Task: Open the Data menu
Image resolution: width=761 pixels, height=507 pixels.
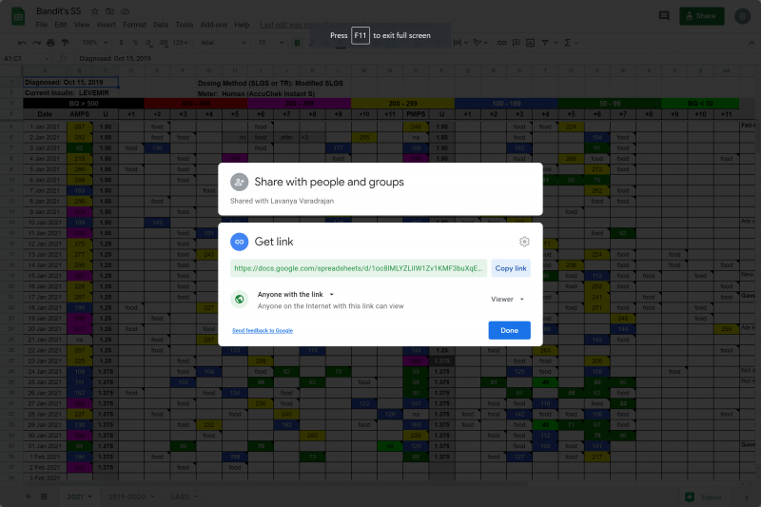Action: click(160, 24)
